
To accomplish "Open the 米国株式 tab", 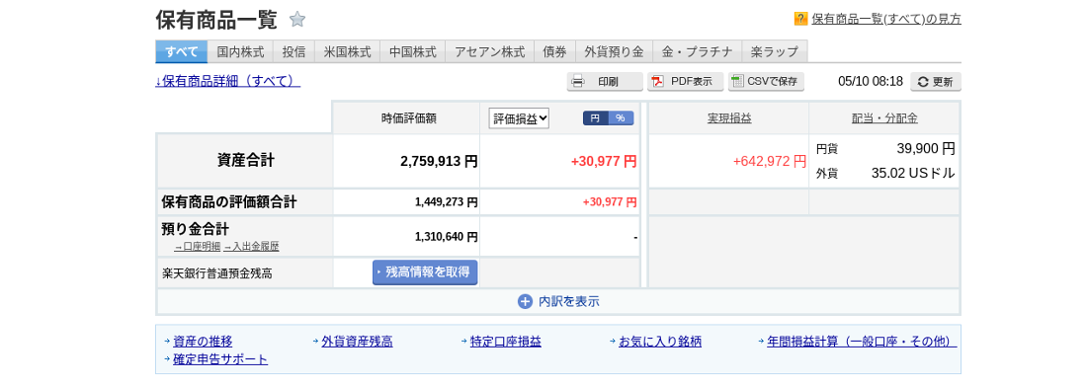I will (x=347, y=51).
